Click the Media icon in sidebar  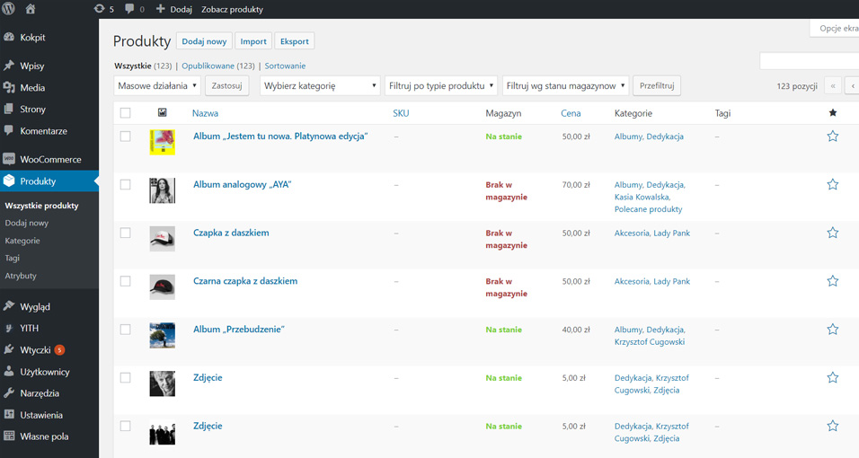coord(9,88)
